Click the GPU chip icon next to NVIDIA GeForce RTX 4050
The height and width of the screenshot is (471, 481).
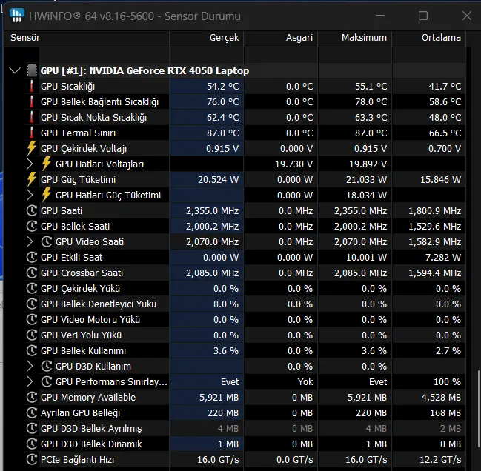click(x=32, y=70)
